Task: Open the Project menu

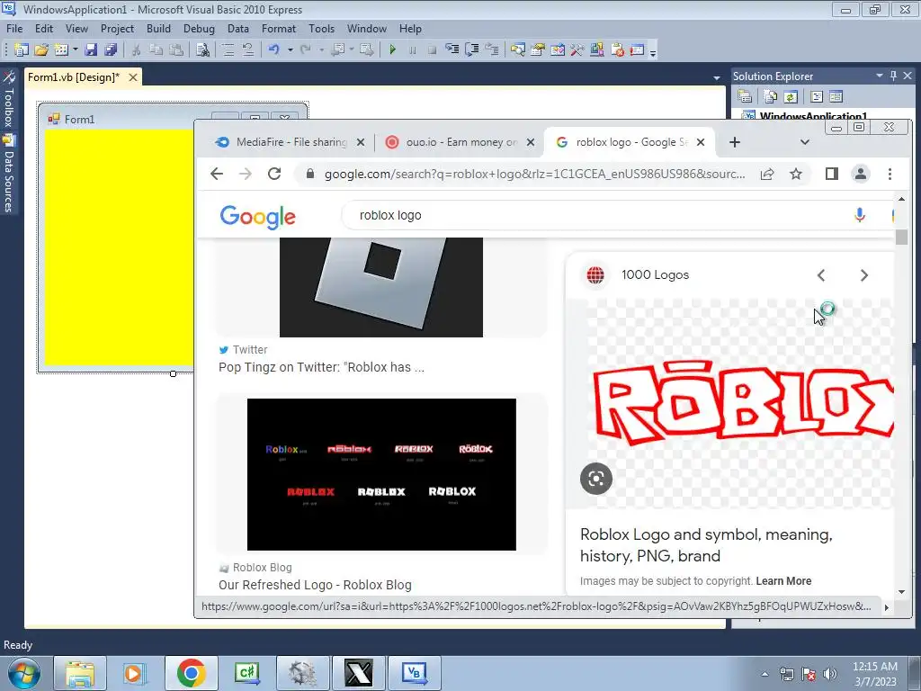Action: click(x=117, y=29)
